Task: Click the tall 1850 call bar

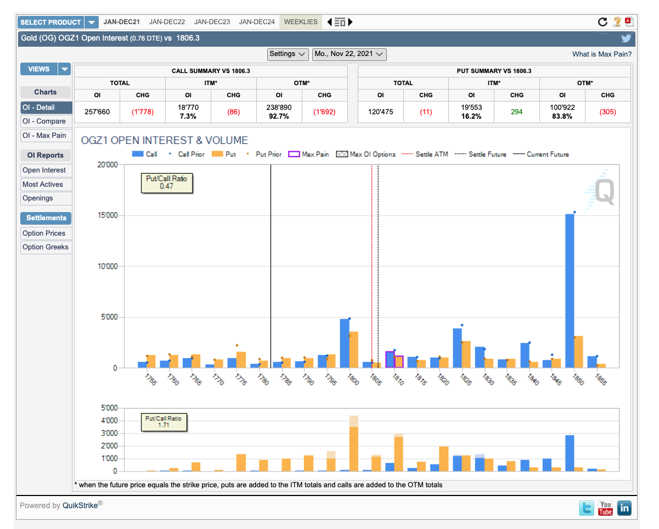Action: pyautogui.click(x=570, y=291)
